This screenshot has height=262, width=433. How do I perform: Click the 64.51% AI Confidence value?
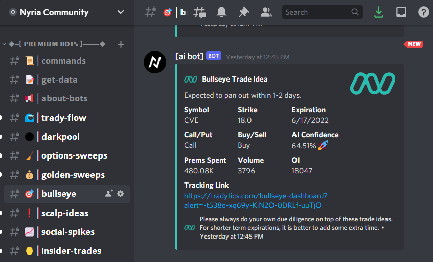[x=304, y=146]
